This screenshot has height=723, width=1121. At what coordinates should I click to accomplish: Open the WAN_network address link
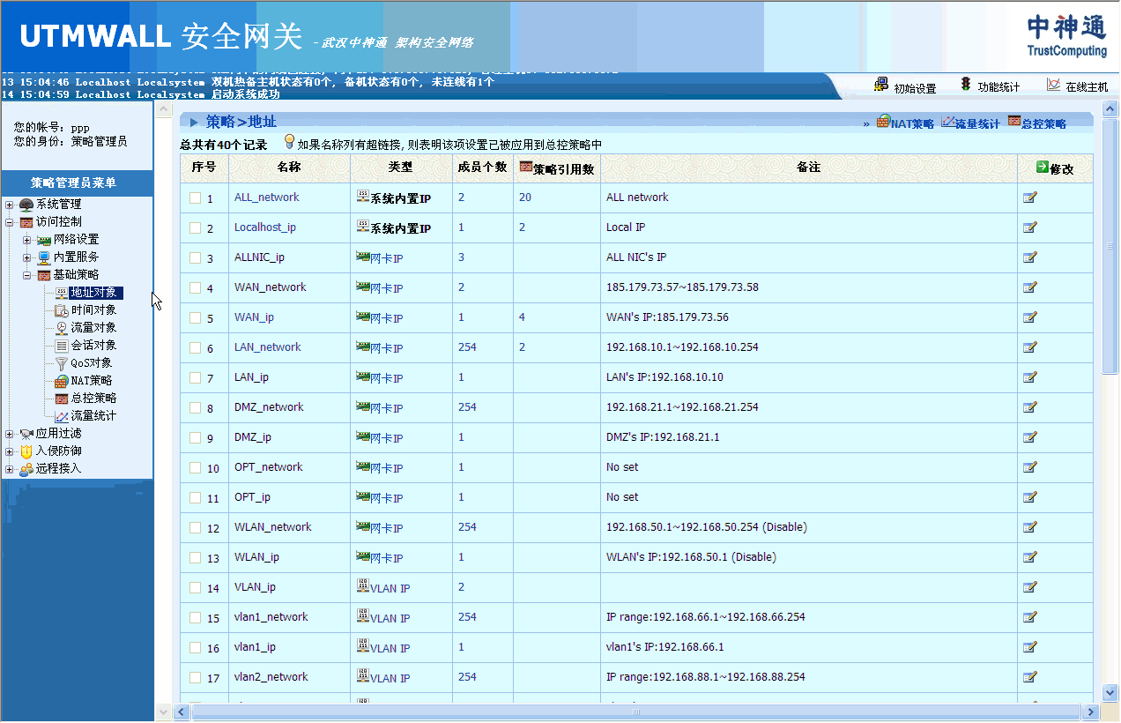click(270, 287)
